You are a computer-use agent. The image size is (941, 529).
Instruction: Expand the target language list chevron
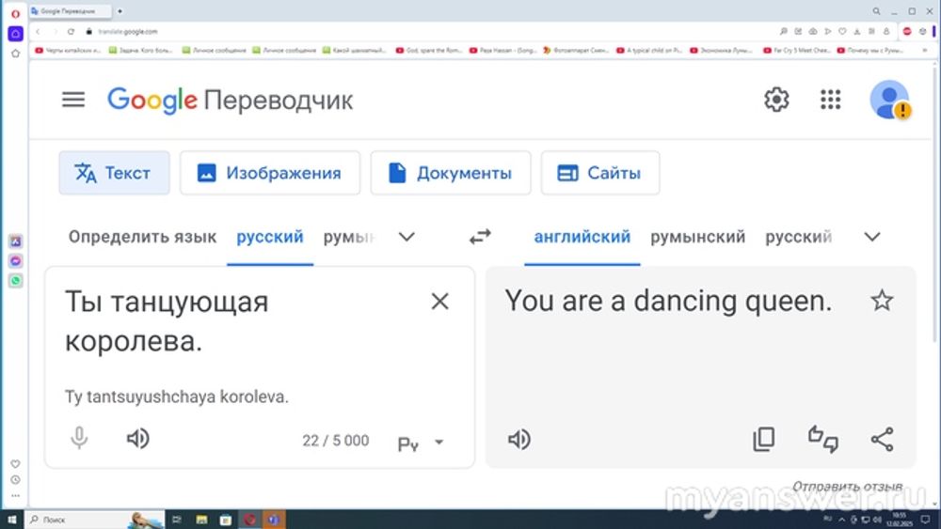tap(872, 237)
